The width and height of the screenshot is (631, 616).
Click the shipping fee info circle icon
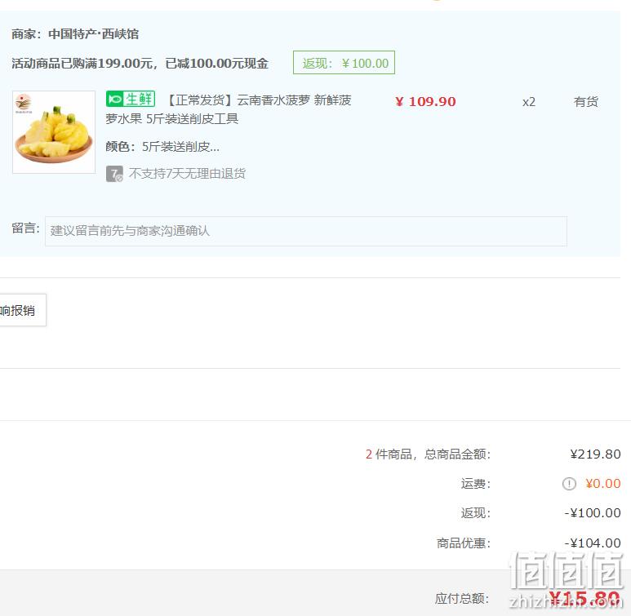point(569,483)
